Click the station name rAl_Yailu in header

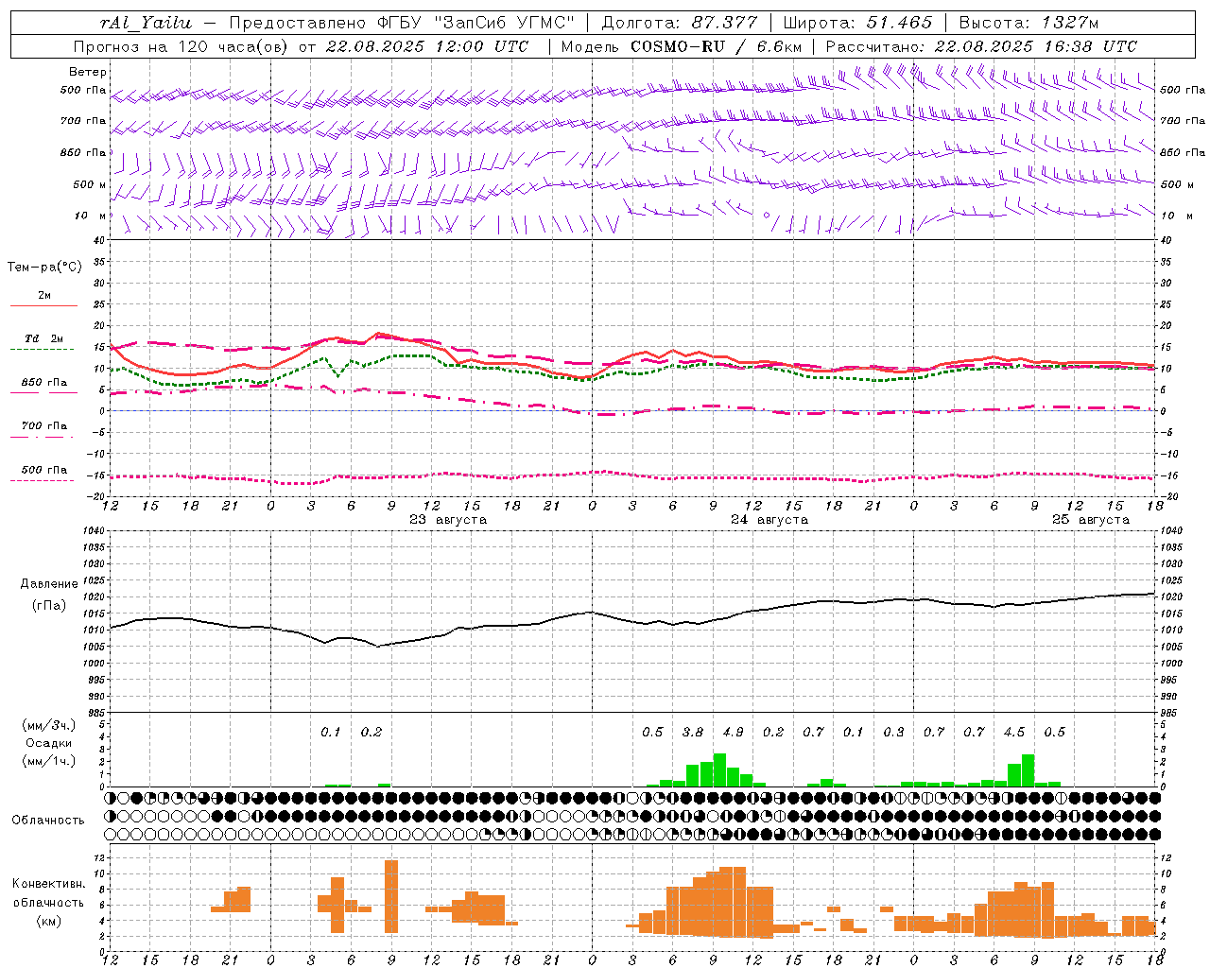coord(146,22)
